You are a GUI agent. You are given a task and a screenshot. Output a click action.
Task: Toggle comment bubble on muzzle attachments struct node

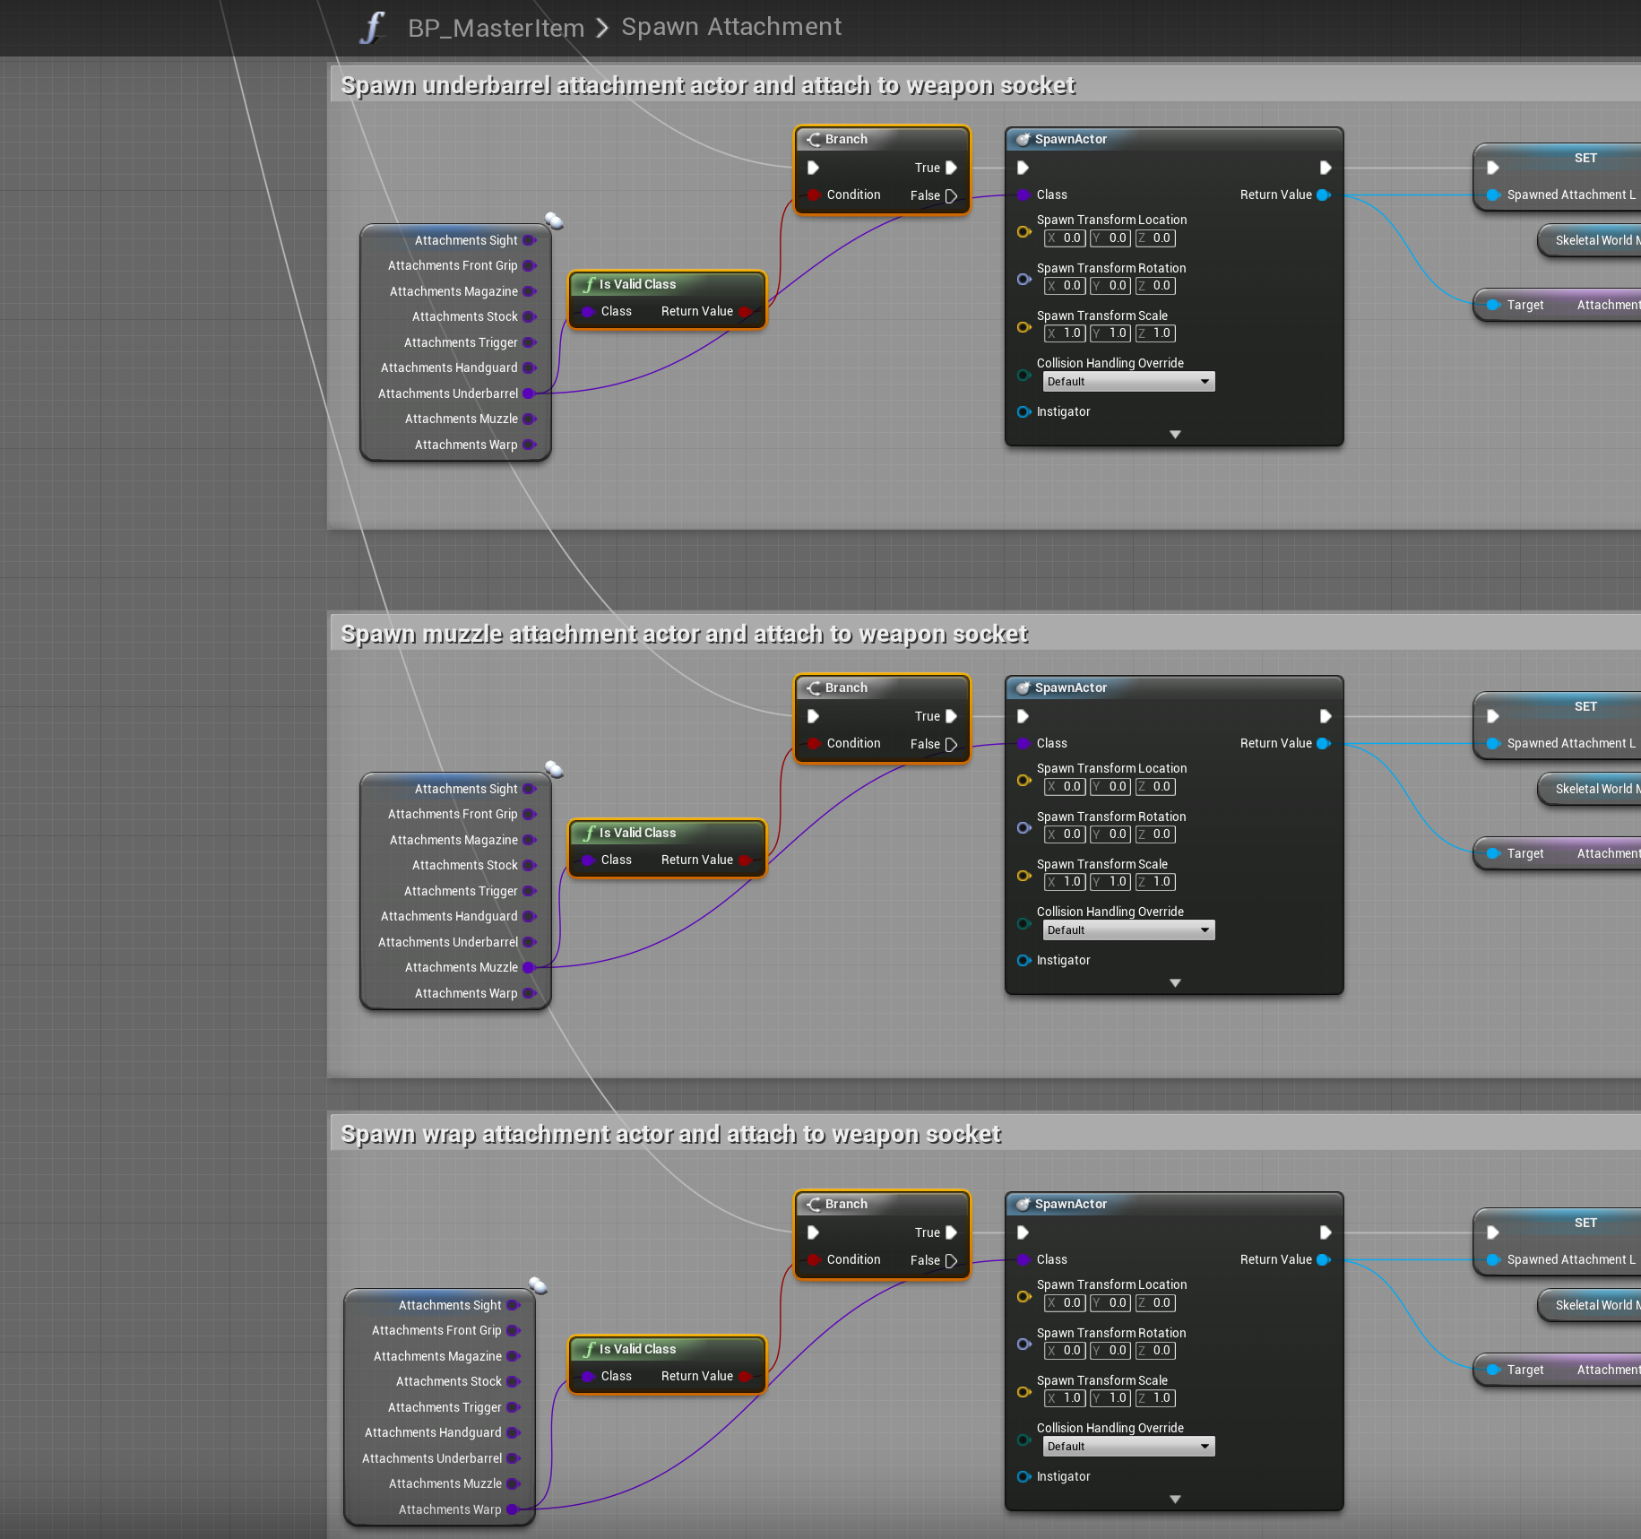click(x=554, y=769)
